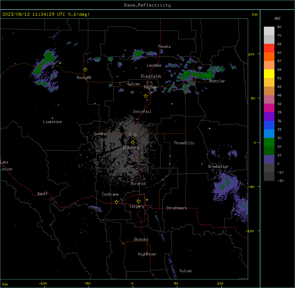The height and width of the screenshot is (288, 295).
Task: Click the km unit label under the map
Action: pyautogui.click(x=5, y=284)
